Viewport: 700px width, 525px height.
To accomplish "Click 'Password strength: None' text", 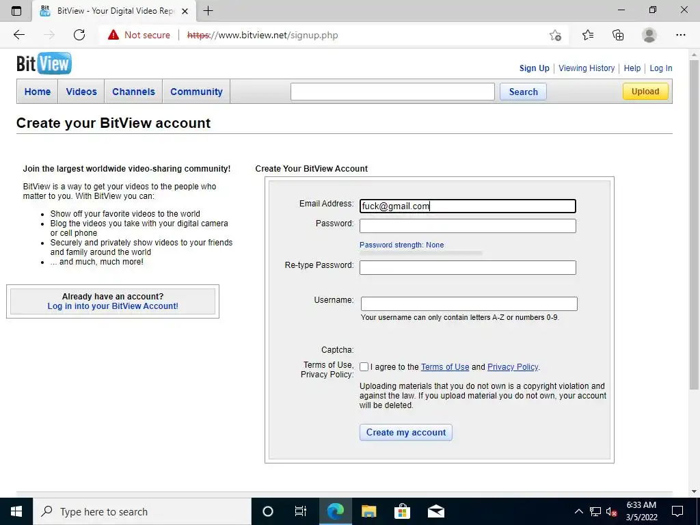I will pos(401,245).
